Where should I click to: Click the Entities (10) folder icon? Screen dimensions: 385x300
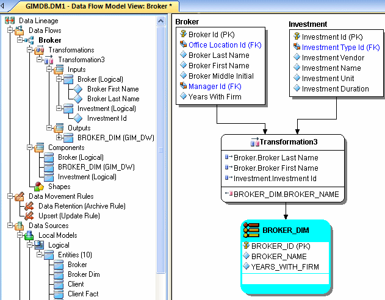coord(49,255)
